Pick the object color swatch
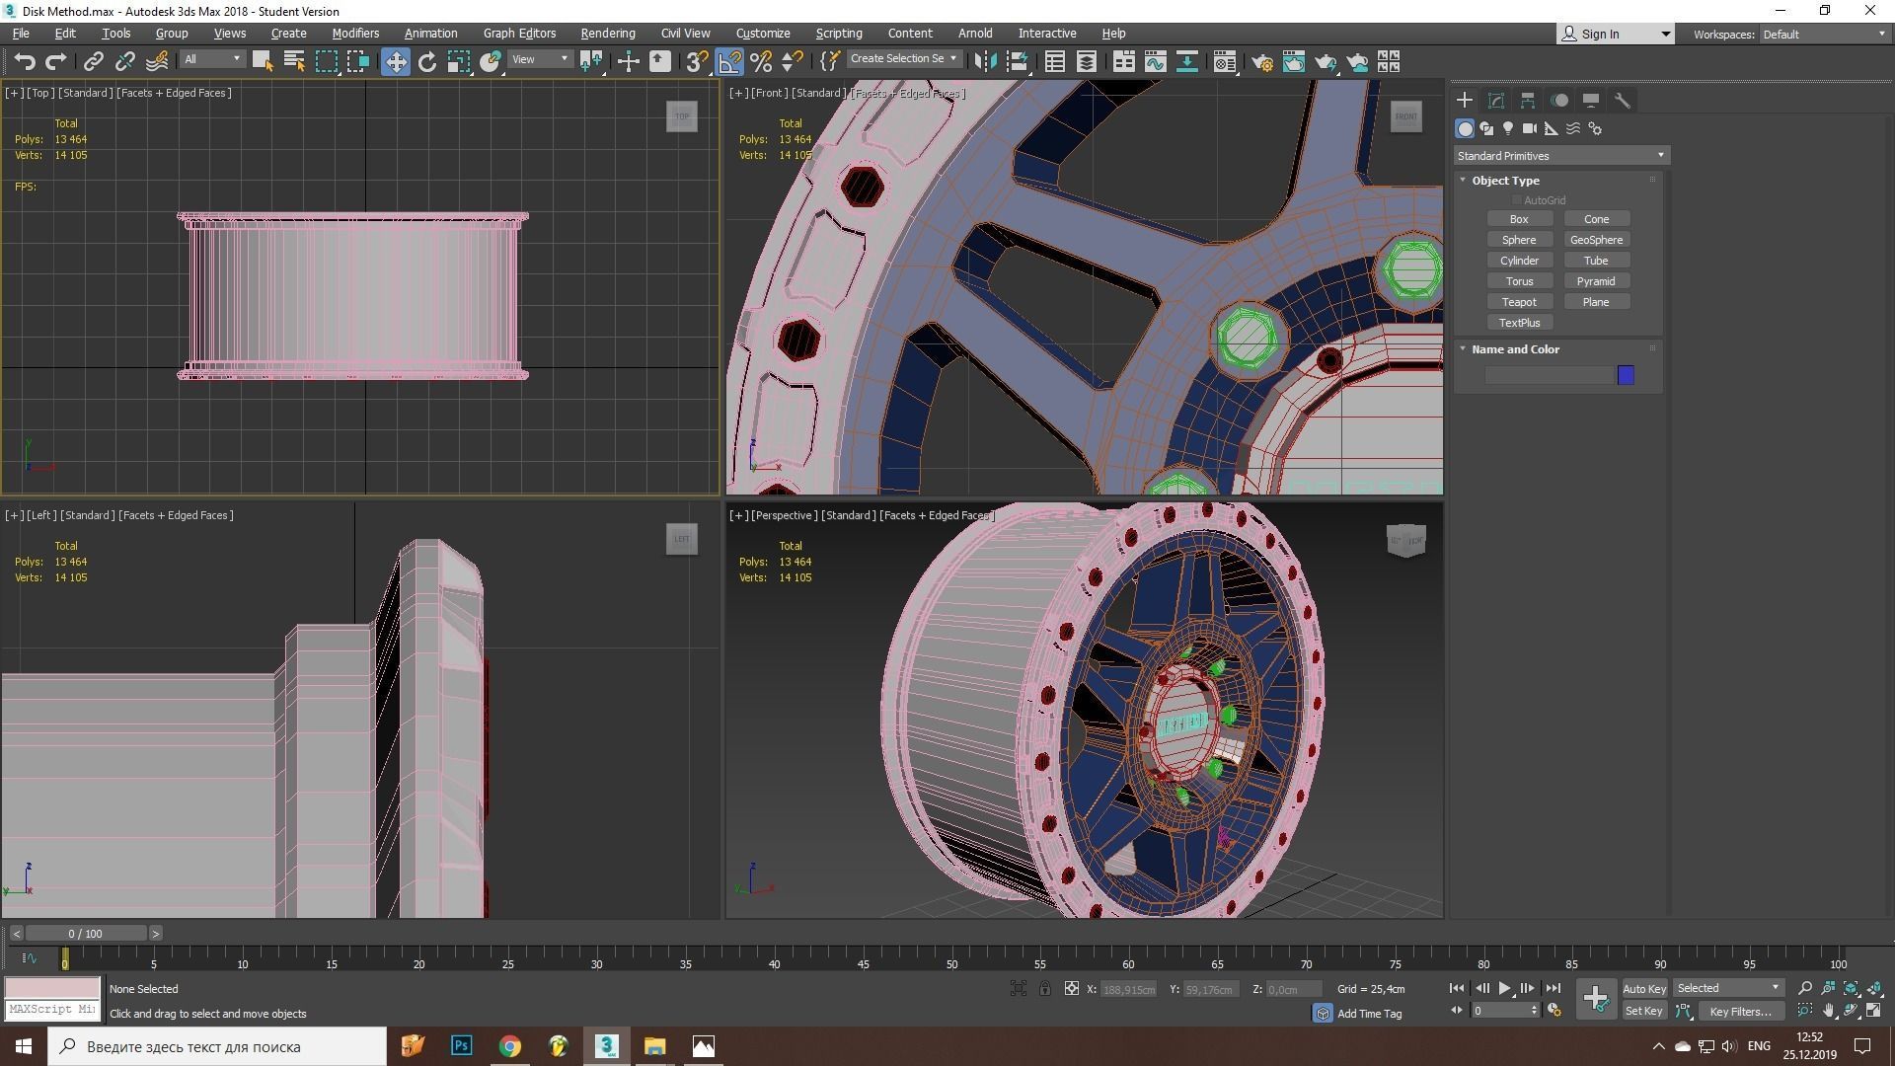This screenshot has width=1895, height=1066. point(1626,375)
